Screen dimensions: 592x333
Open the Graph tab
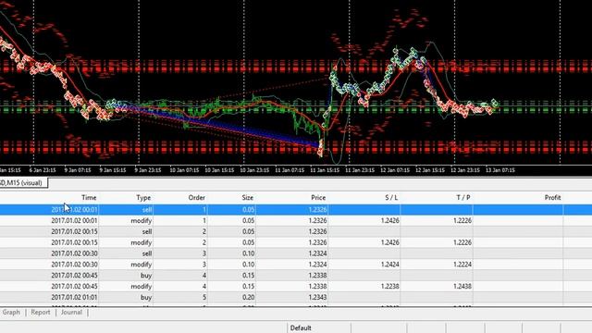coord(11,313)
